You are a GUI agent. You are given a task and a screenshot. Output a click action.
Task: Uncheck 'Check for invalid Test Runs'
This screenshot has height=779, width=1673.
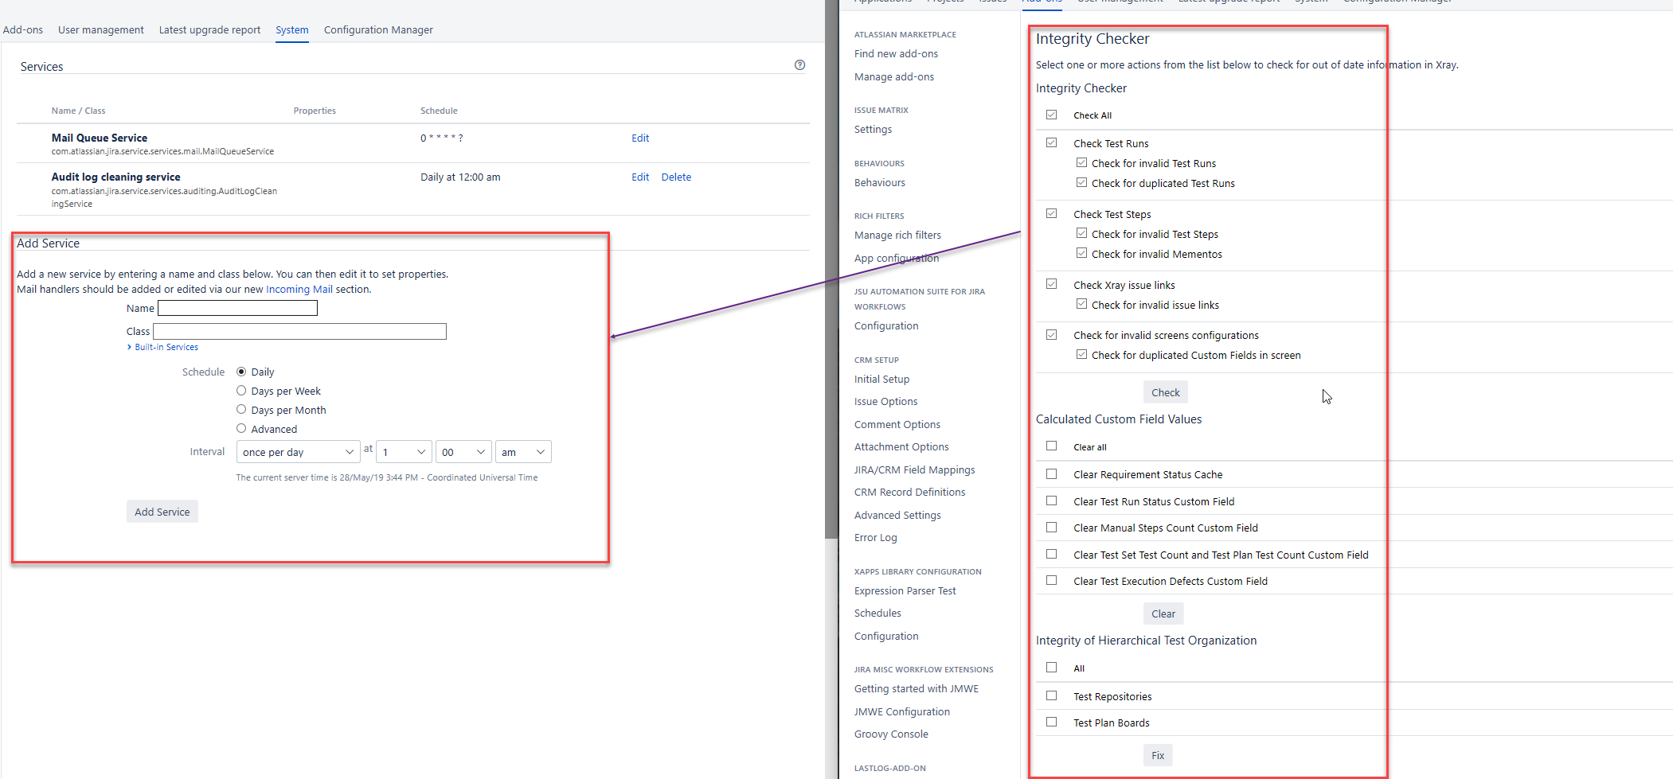pyautogui.click(x=1081, y=162)
